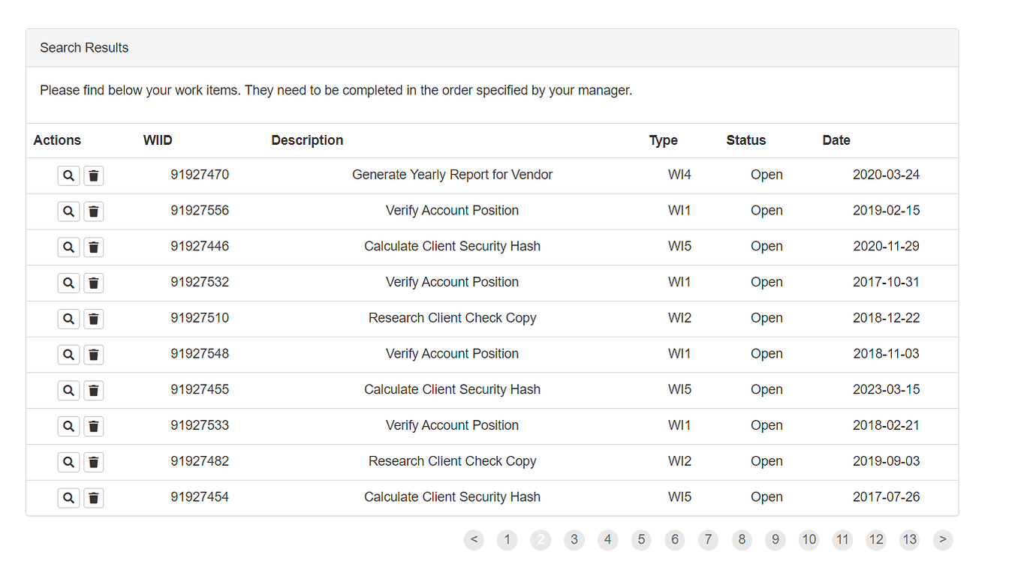Go to the previous results page
This screenshot has width=1036, height=579.
(x=474, y=539)
